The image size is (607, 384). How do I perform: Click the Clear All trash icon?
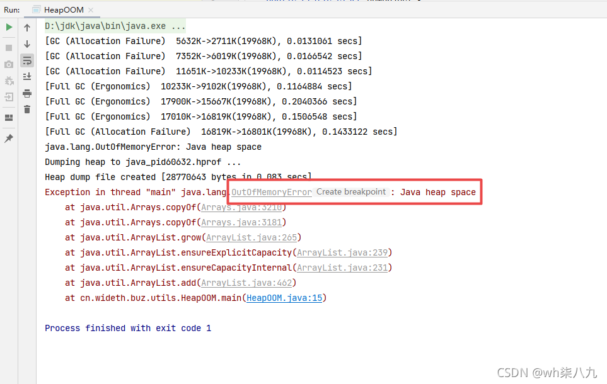(27, 110)
